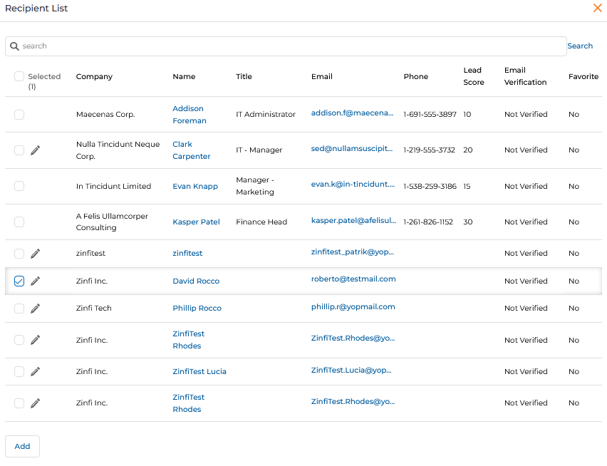Enable the Kasper Patel row checkbox

(x=19, y=222)
